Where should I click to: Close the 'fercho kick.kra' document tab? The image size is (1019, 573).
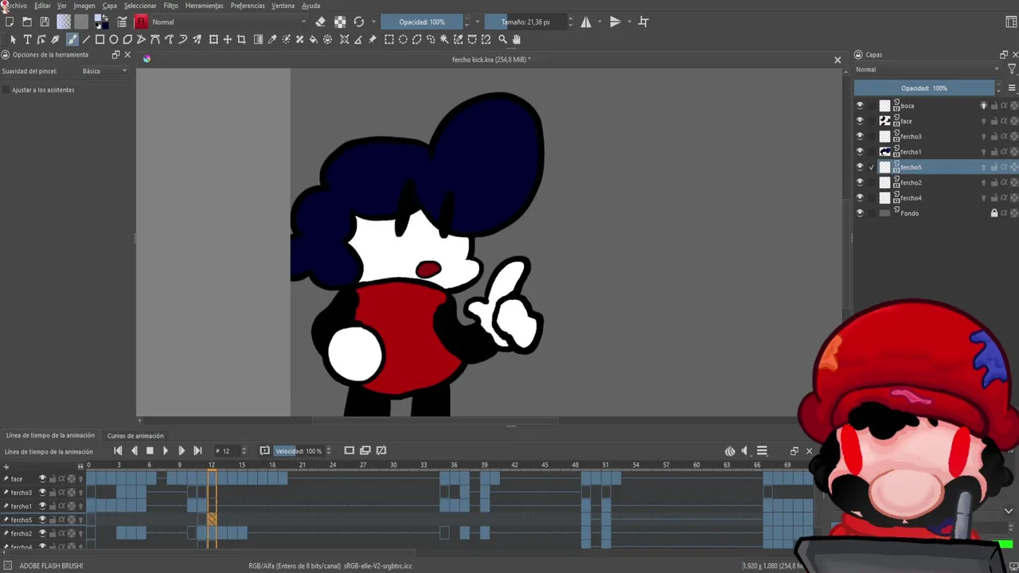point(837,60)
